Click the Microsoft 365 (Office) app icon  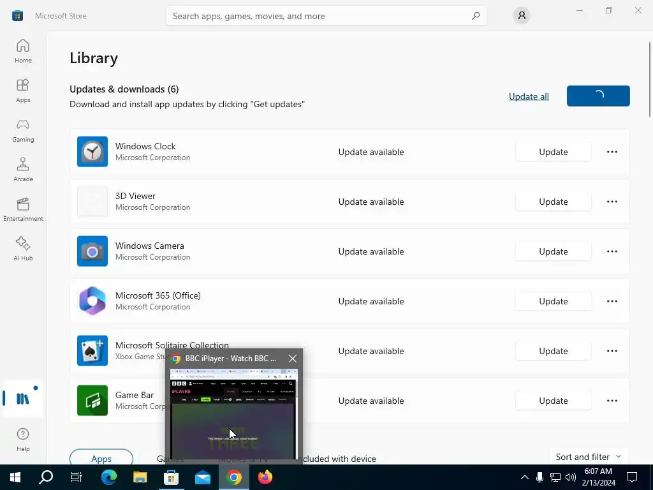92,301
